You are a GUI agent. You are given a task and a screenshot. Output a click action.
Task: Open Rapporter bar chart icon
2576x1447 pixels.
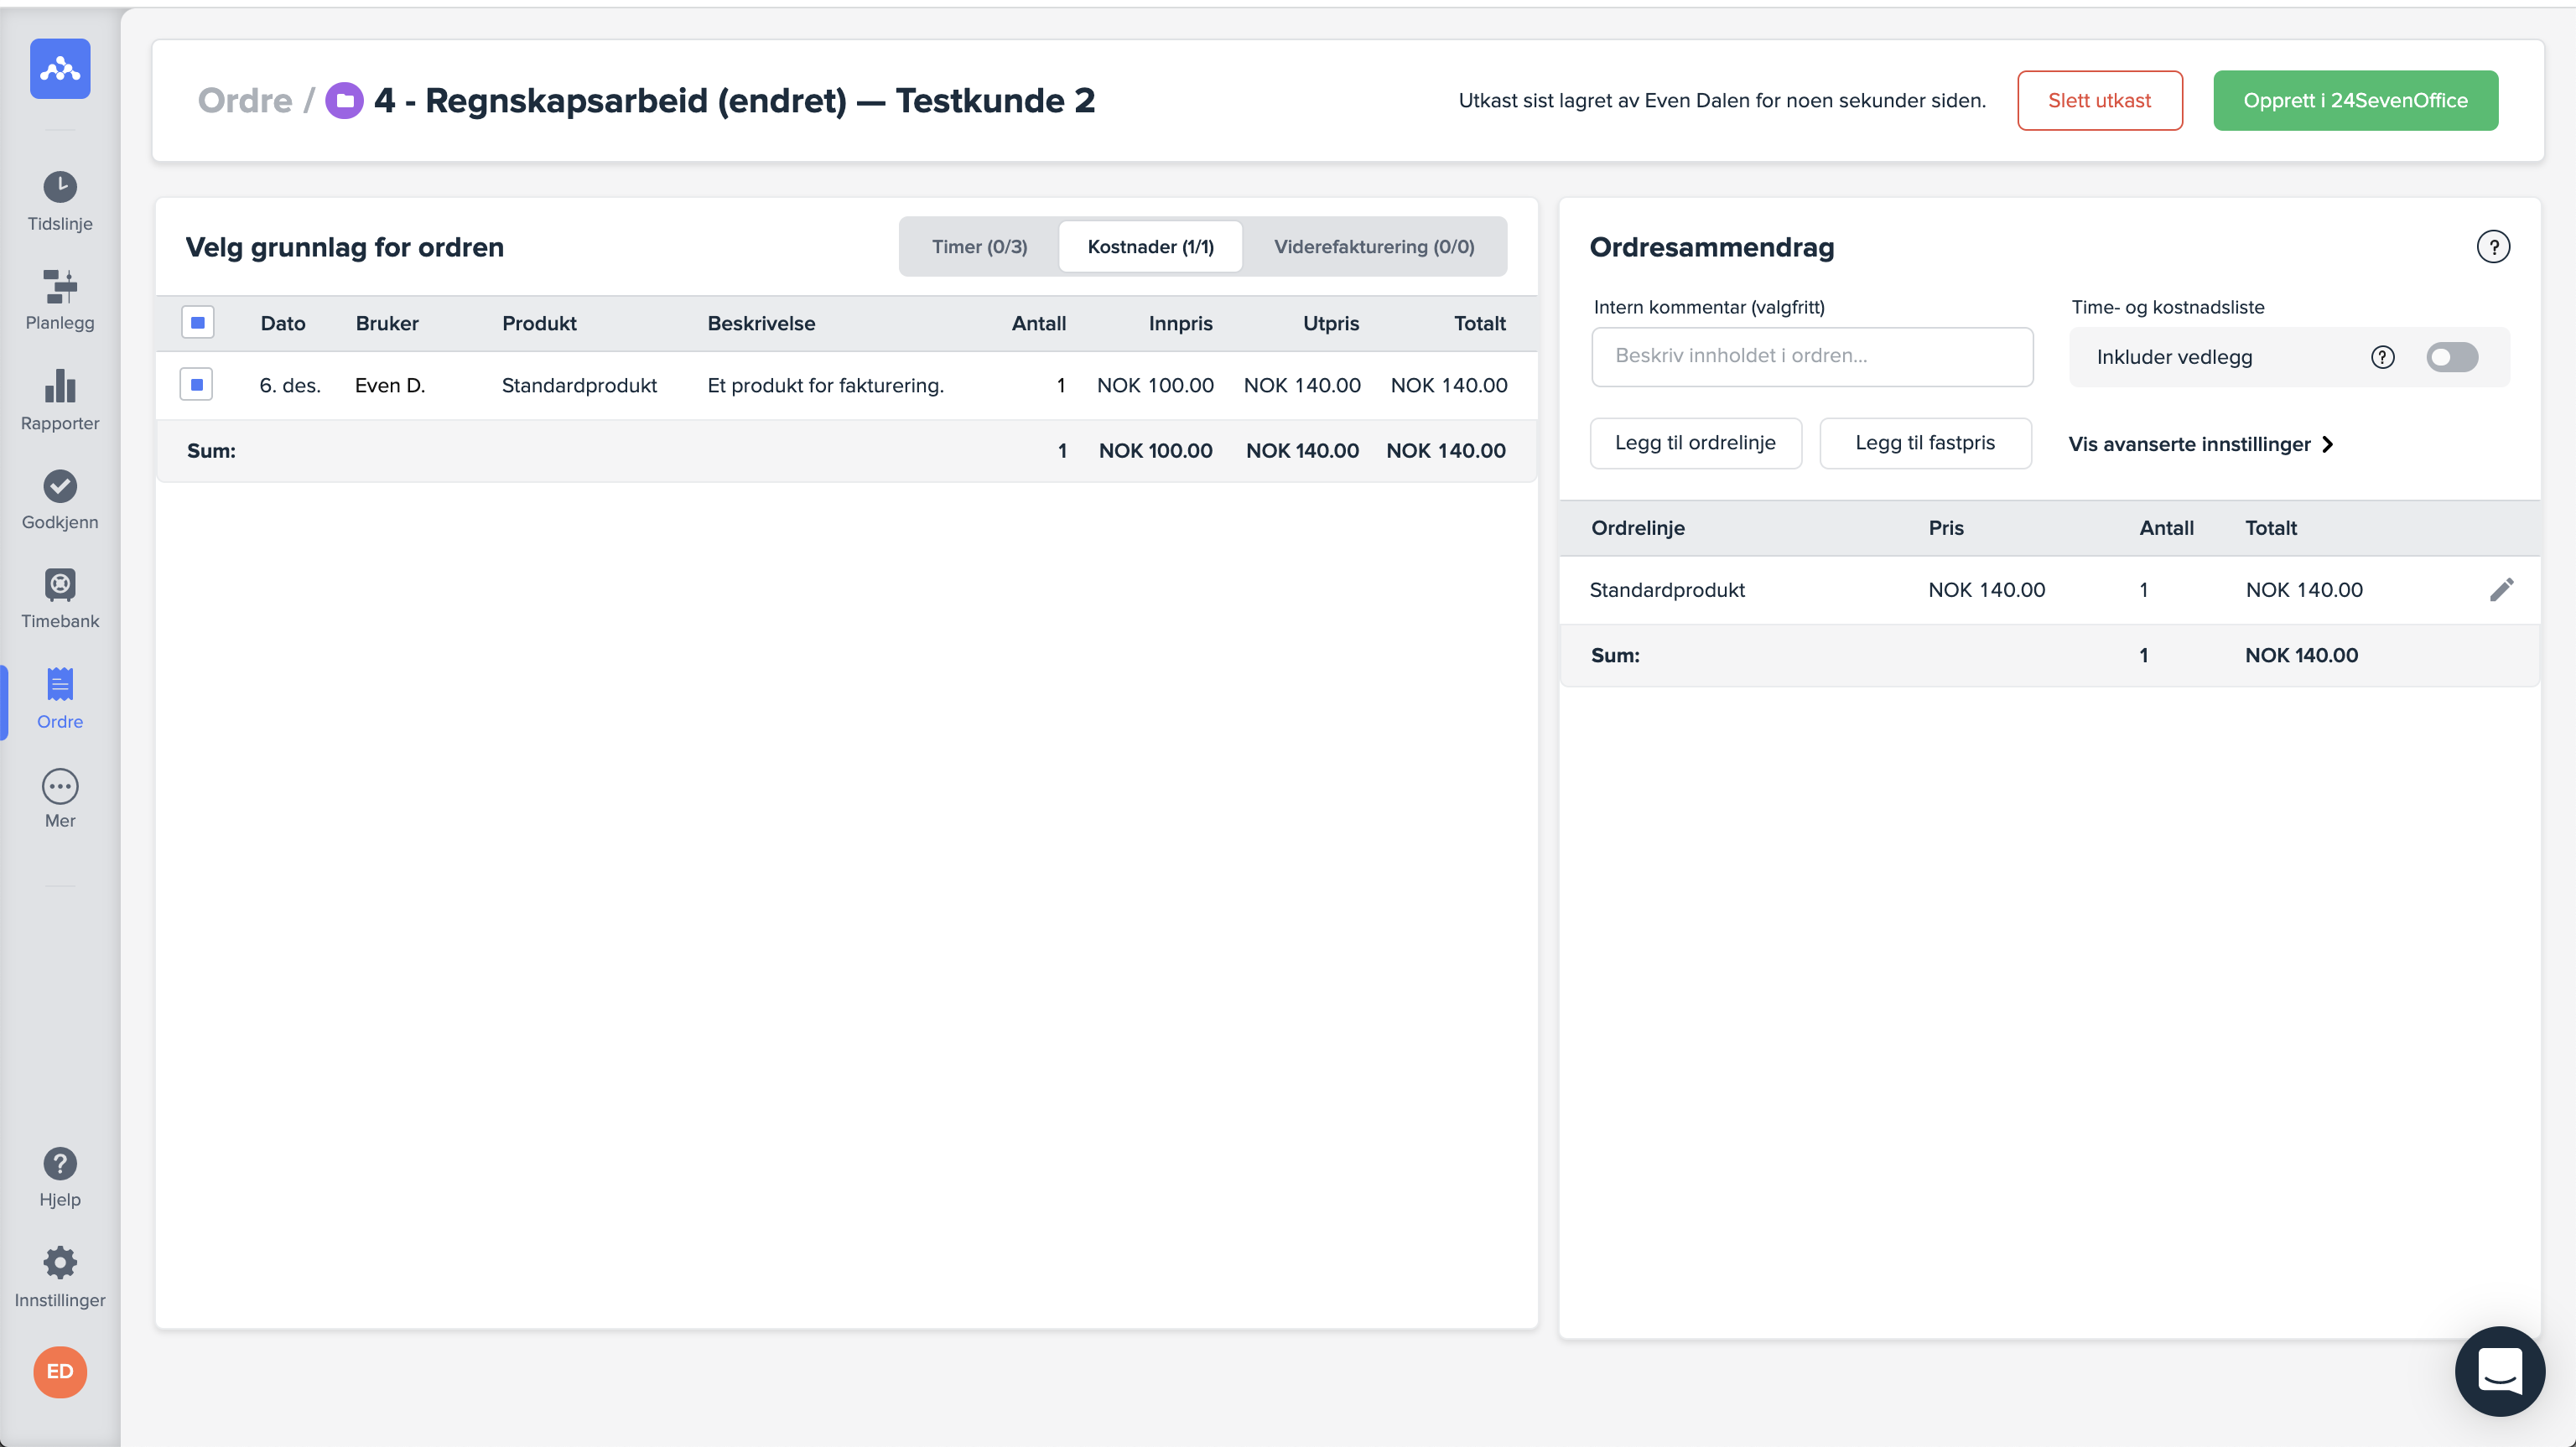click(60, 387)
